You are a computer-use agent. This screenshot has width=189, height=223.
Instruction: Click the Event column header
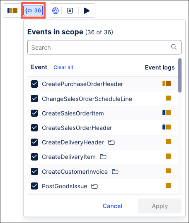[x=39, y=67]
